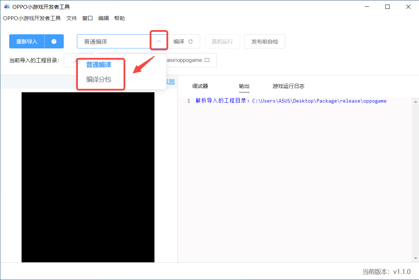Click the folder icon in project directory field

[x=207, y=60]
